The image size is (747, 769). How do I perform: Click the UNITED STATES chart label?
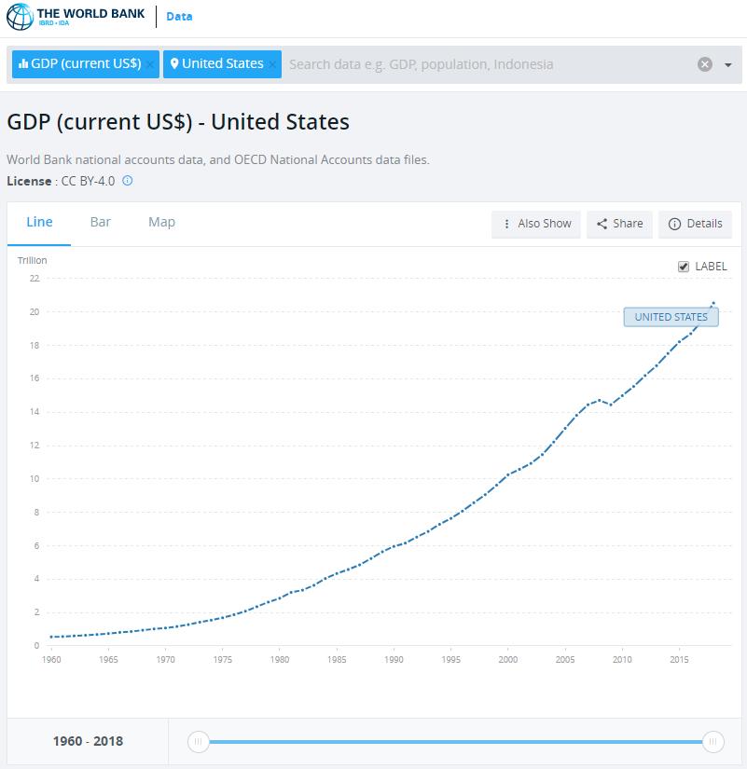click(671, 317)
